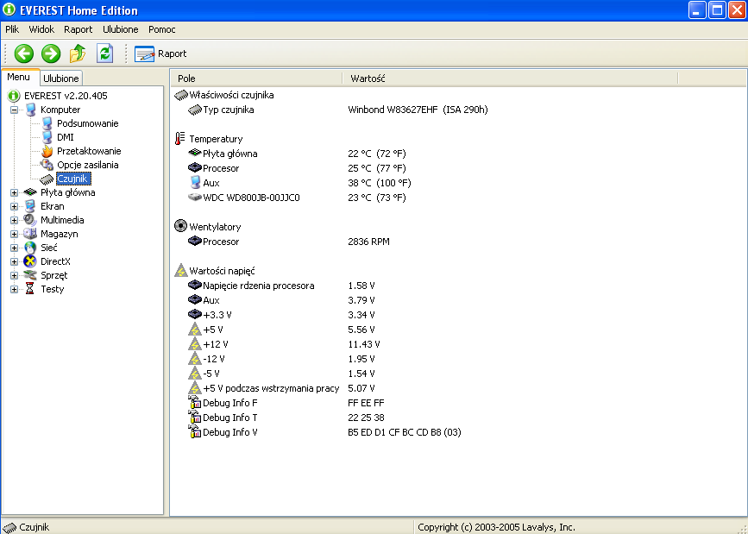Click the Magazyn storage icon in tree

tap(30, 234)
